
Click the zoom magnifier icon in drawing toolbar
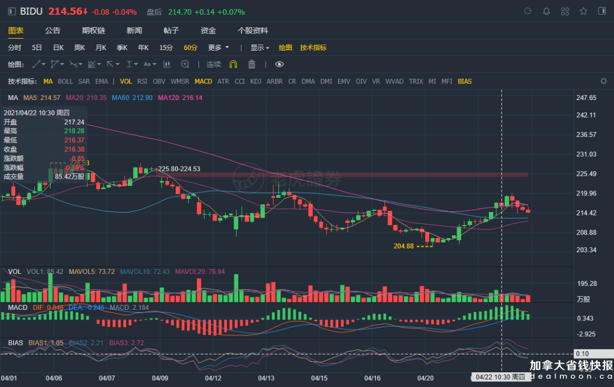click(185, 64)
